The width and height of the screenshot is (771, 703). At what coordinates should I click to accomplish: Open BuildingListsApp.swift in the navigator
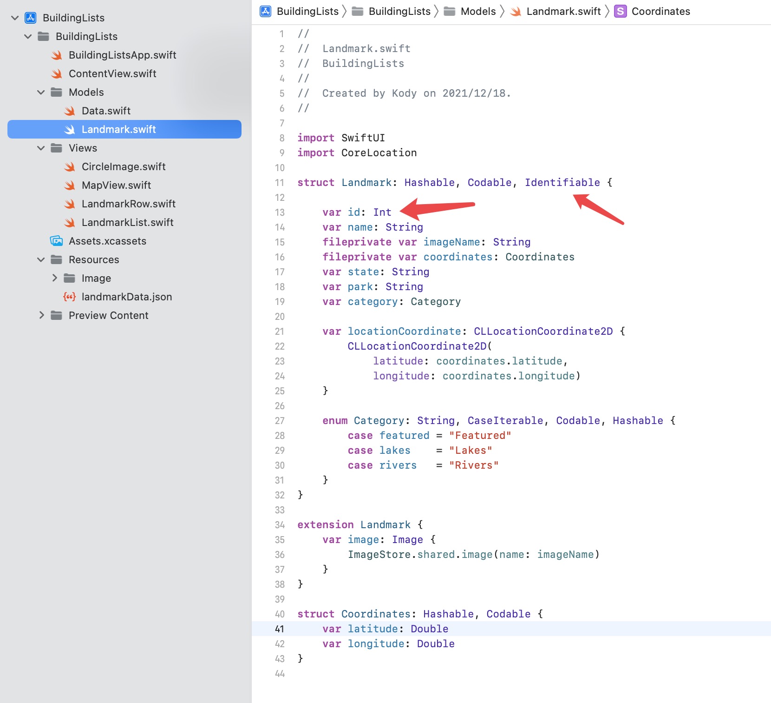(122, 55)
